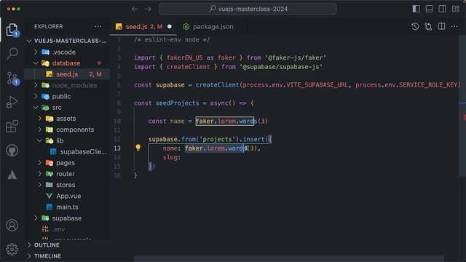Image resolution: width=466 pixels, height=262 pixels.
Task: Click the command center search field
Action: point(248,9)
